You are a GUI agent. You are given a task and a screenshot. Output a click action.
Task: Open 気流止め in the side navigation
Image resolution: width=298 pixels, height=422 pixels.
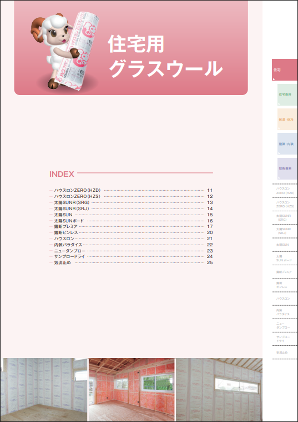285,353
